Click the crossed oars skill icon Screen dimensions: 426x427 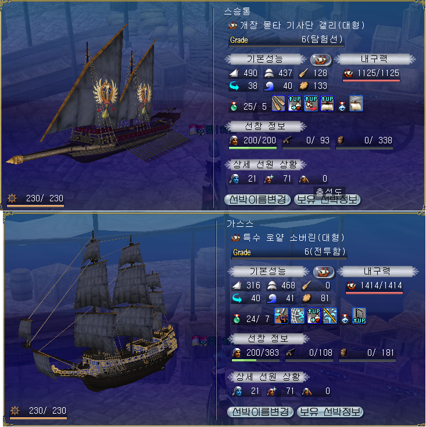click(278, 103)
